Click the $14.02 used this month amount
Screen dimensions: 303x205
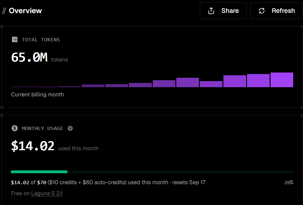coord(33,146)
